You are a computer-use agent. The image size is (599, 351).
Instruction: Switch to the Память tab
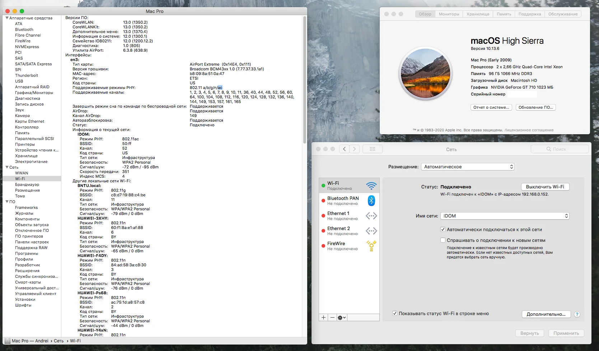coord(504,14)
